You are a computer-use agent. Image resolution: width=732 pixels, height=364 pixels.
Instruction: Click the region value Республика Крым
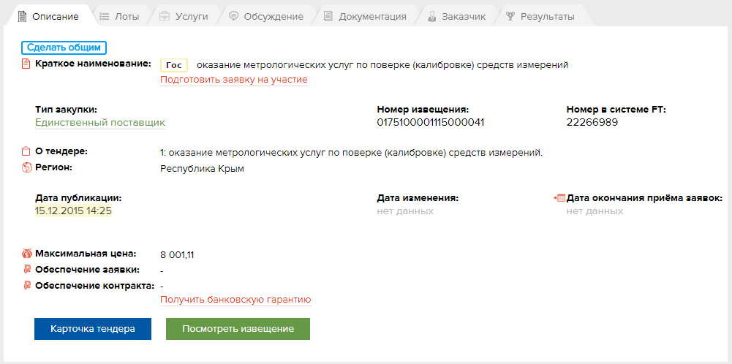point(202,168)
